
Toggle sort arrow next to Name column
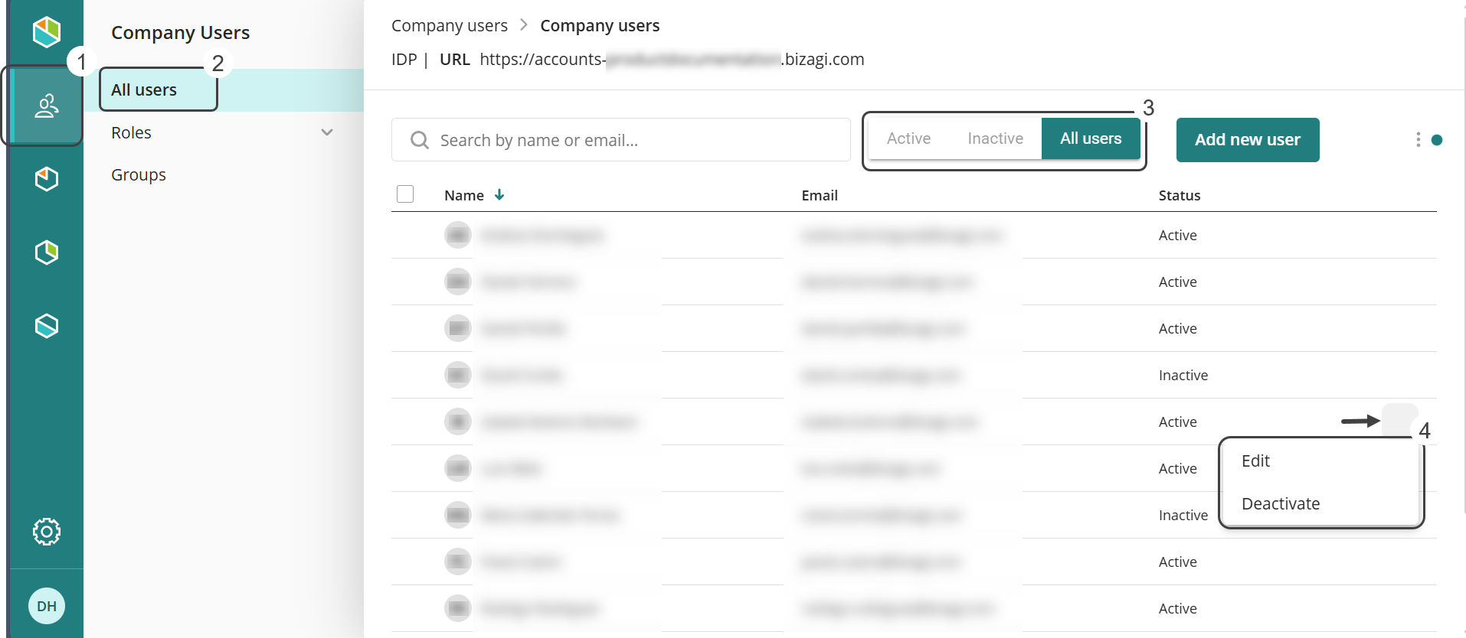(499, 195)
